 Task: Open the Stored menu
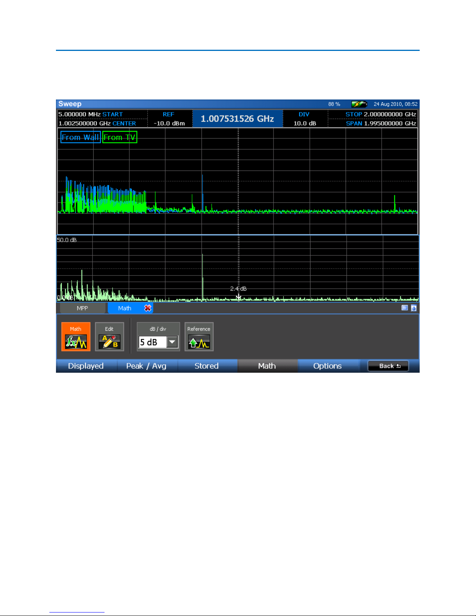[207, 366]
